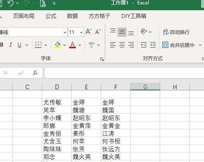Select cell containing 何苹

[86, 141]
